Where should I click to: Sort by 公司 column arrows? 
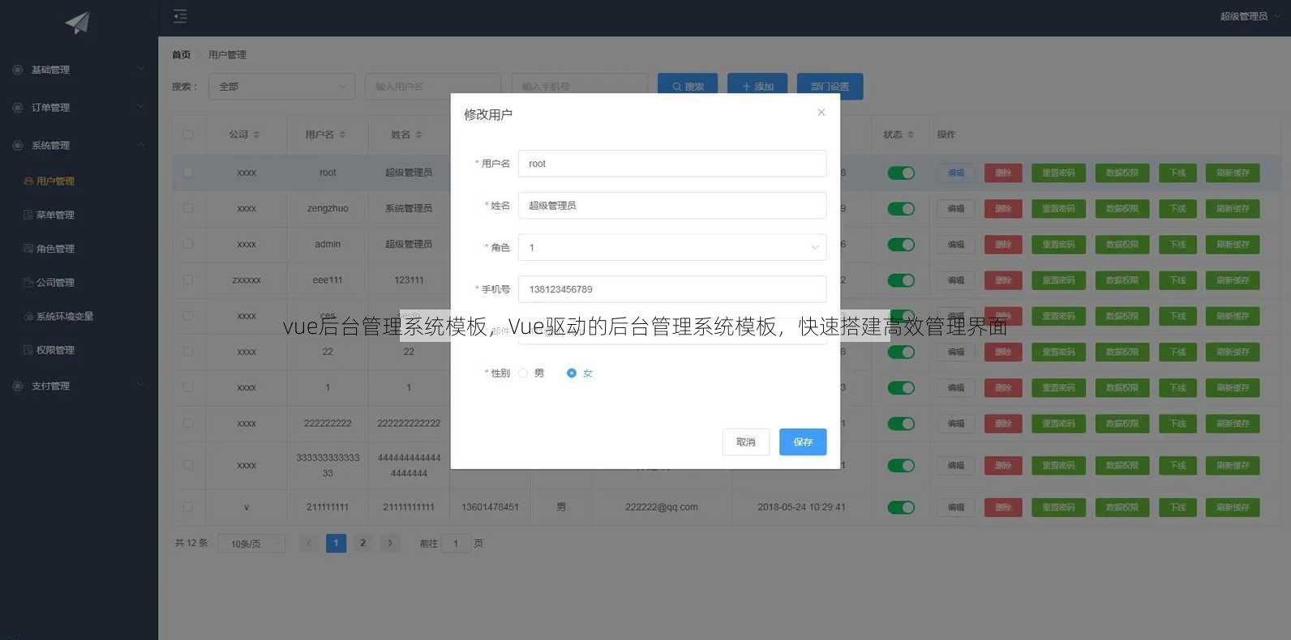pos(256,134)
